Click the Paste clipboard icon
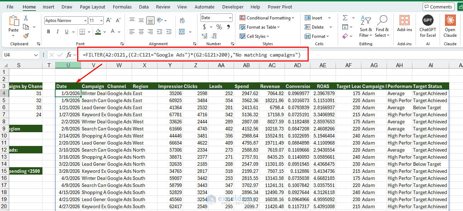463x211 pixels. pos(13,20)
